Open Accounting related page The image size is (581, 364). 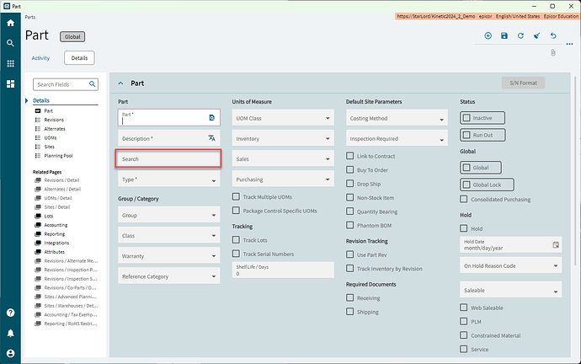(x=56, y=225)
